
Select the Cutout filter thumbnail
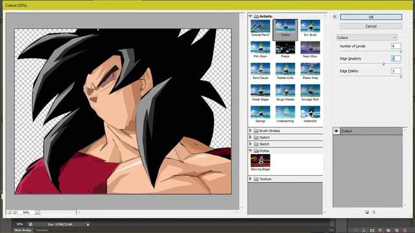285,26
